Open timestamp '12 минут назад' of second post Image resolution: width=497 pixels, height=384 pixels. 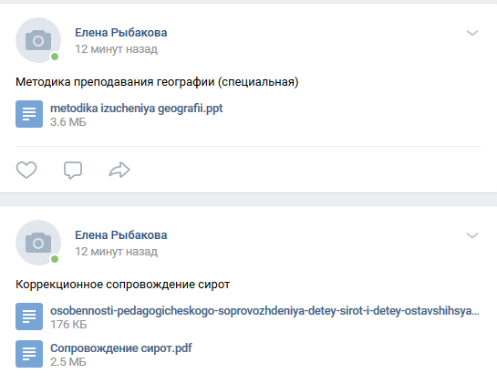pos(116,252)
